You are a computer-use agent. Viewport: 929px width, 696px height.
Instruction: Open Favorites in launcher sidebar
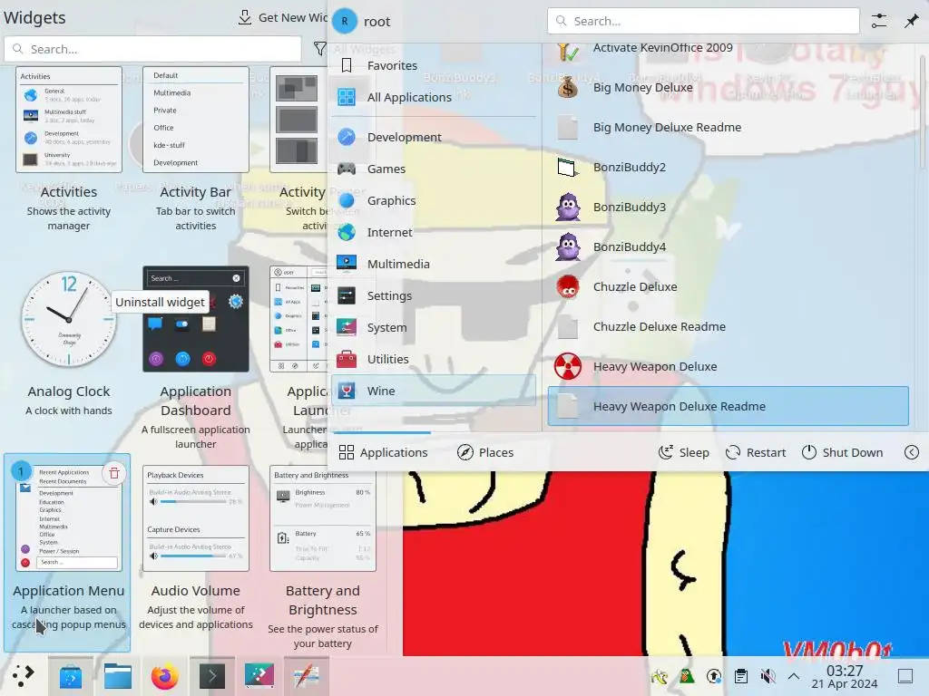coord(433,65)
